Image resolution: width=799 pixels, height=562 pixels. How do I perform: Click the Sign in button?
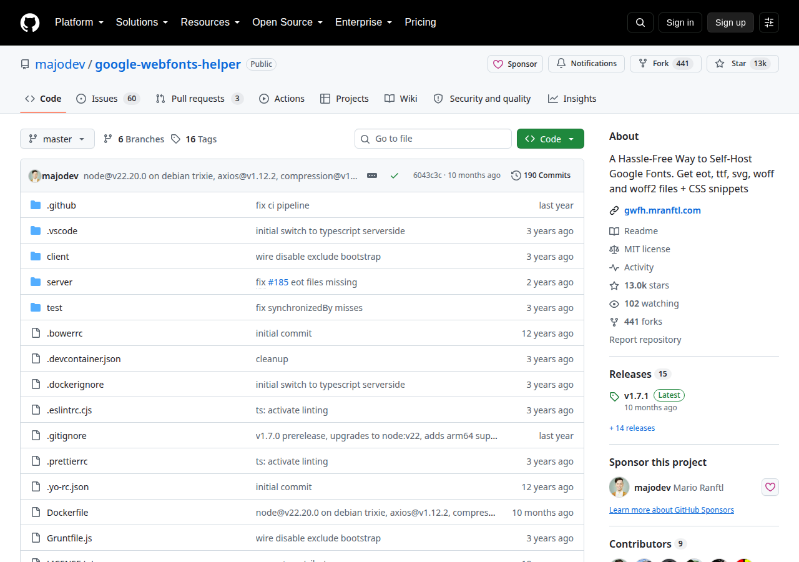click(x=680, y=22)
